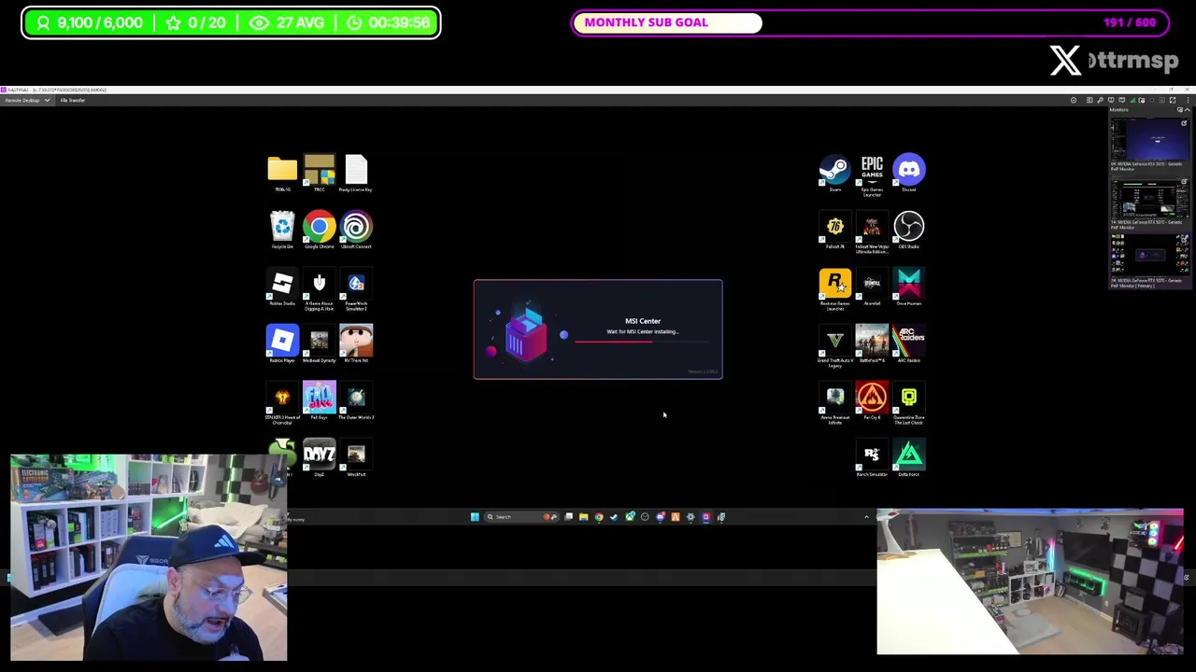1196x672 pixels.
Task: Open the Task View taskbar button
Action: click(x=568, y=517)
